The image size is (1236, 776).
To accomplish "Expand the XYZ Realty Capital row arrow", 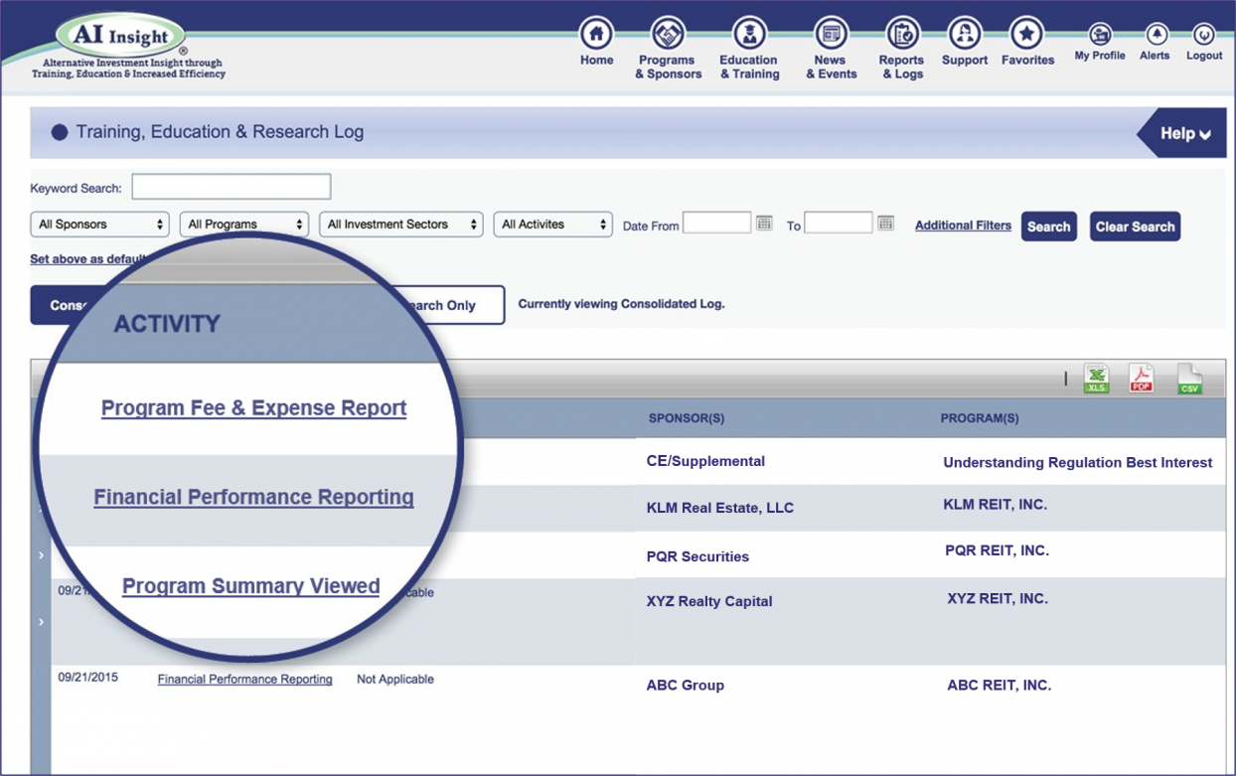I will 41,622.
